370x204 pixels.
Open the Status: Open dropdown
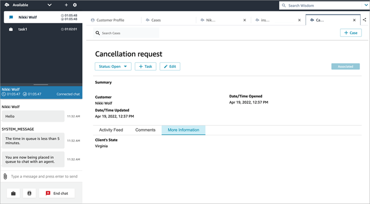(113, 67)
